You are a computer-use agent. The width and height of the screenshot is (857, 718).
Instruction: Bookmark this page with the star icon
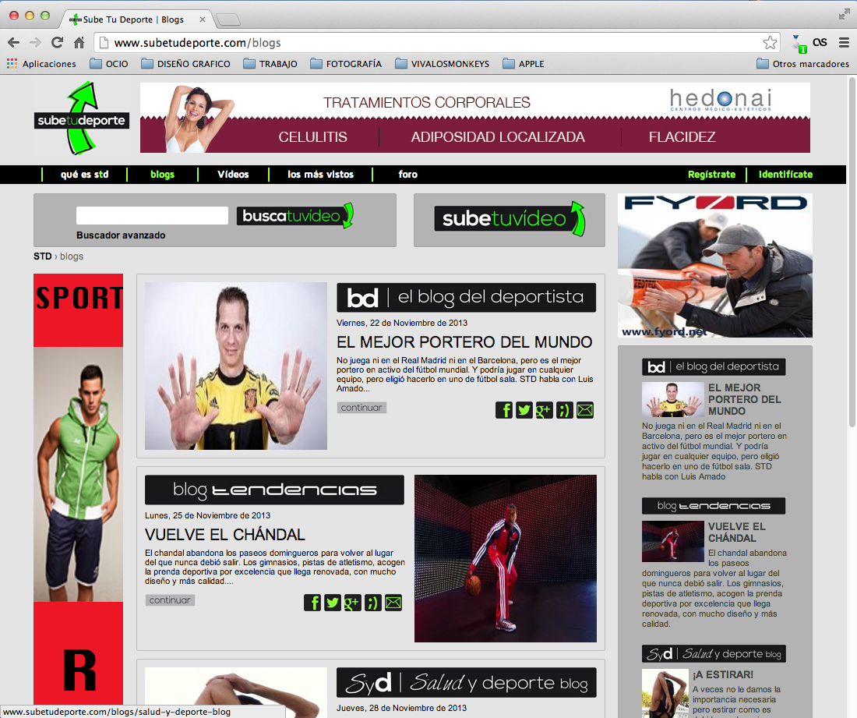pyautogui.click(x=770, y=43)
